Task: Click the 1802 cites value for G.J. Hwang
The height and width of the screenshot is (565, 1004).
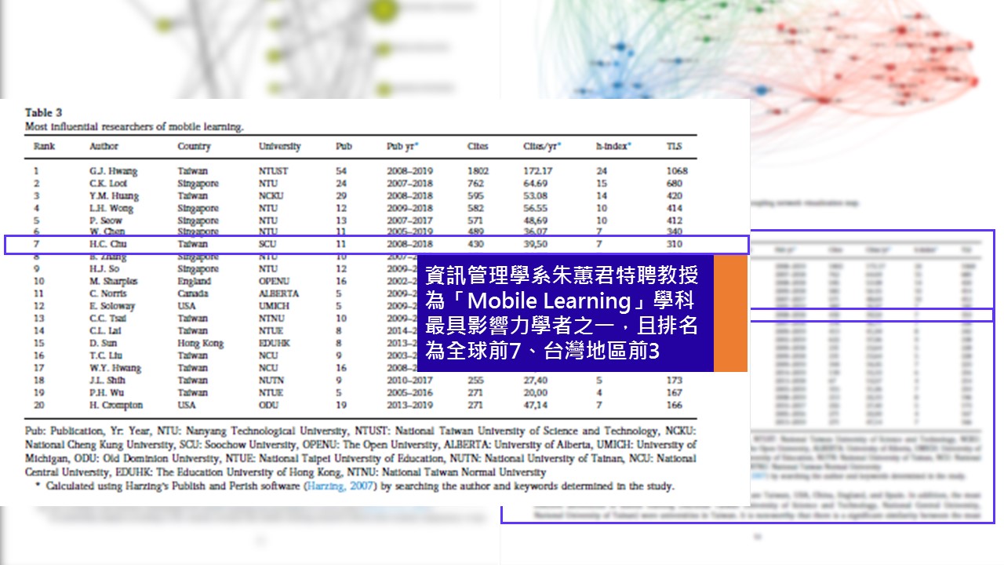Action: pos(478,171)
